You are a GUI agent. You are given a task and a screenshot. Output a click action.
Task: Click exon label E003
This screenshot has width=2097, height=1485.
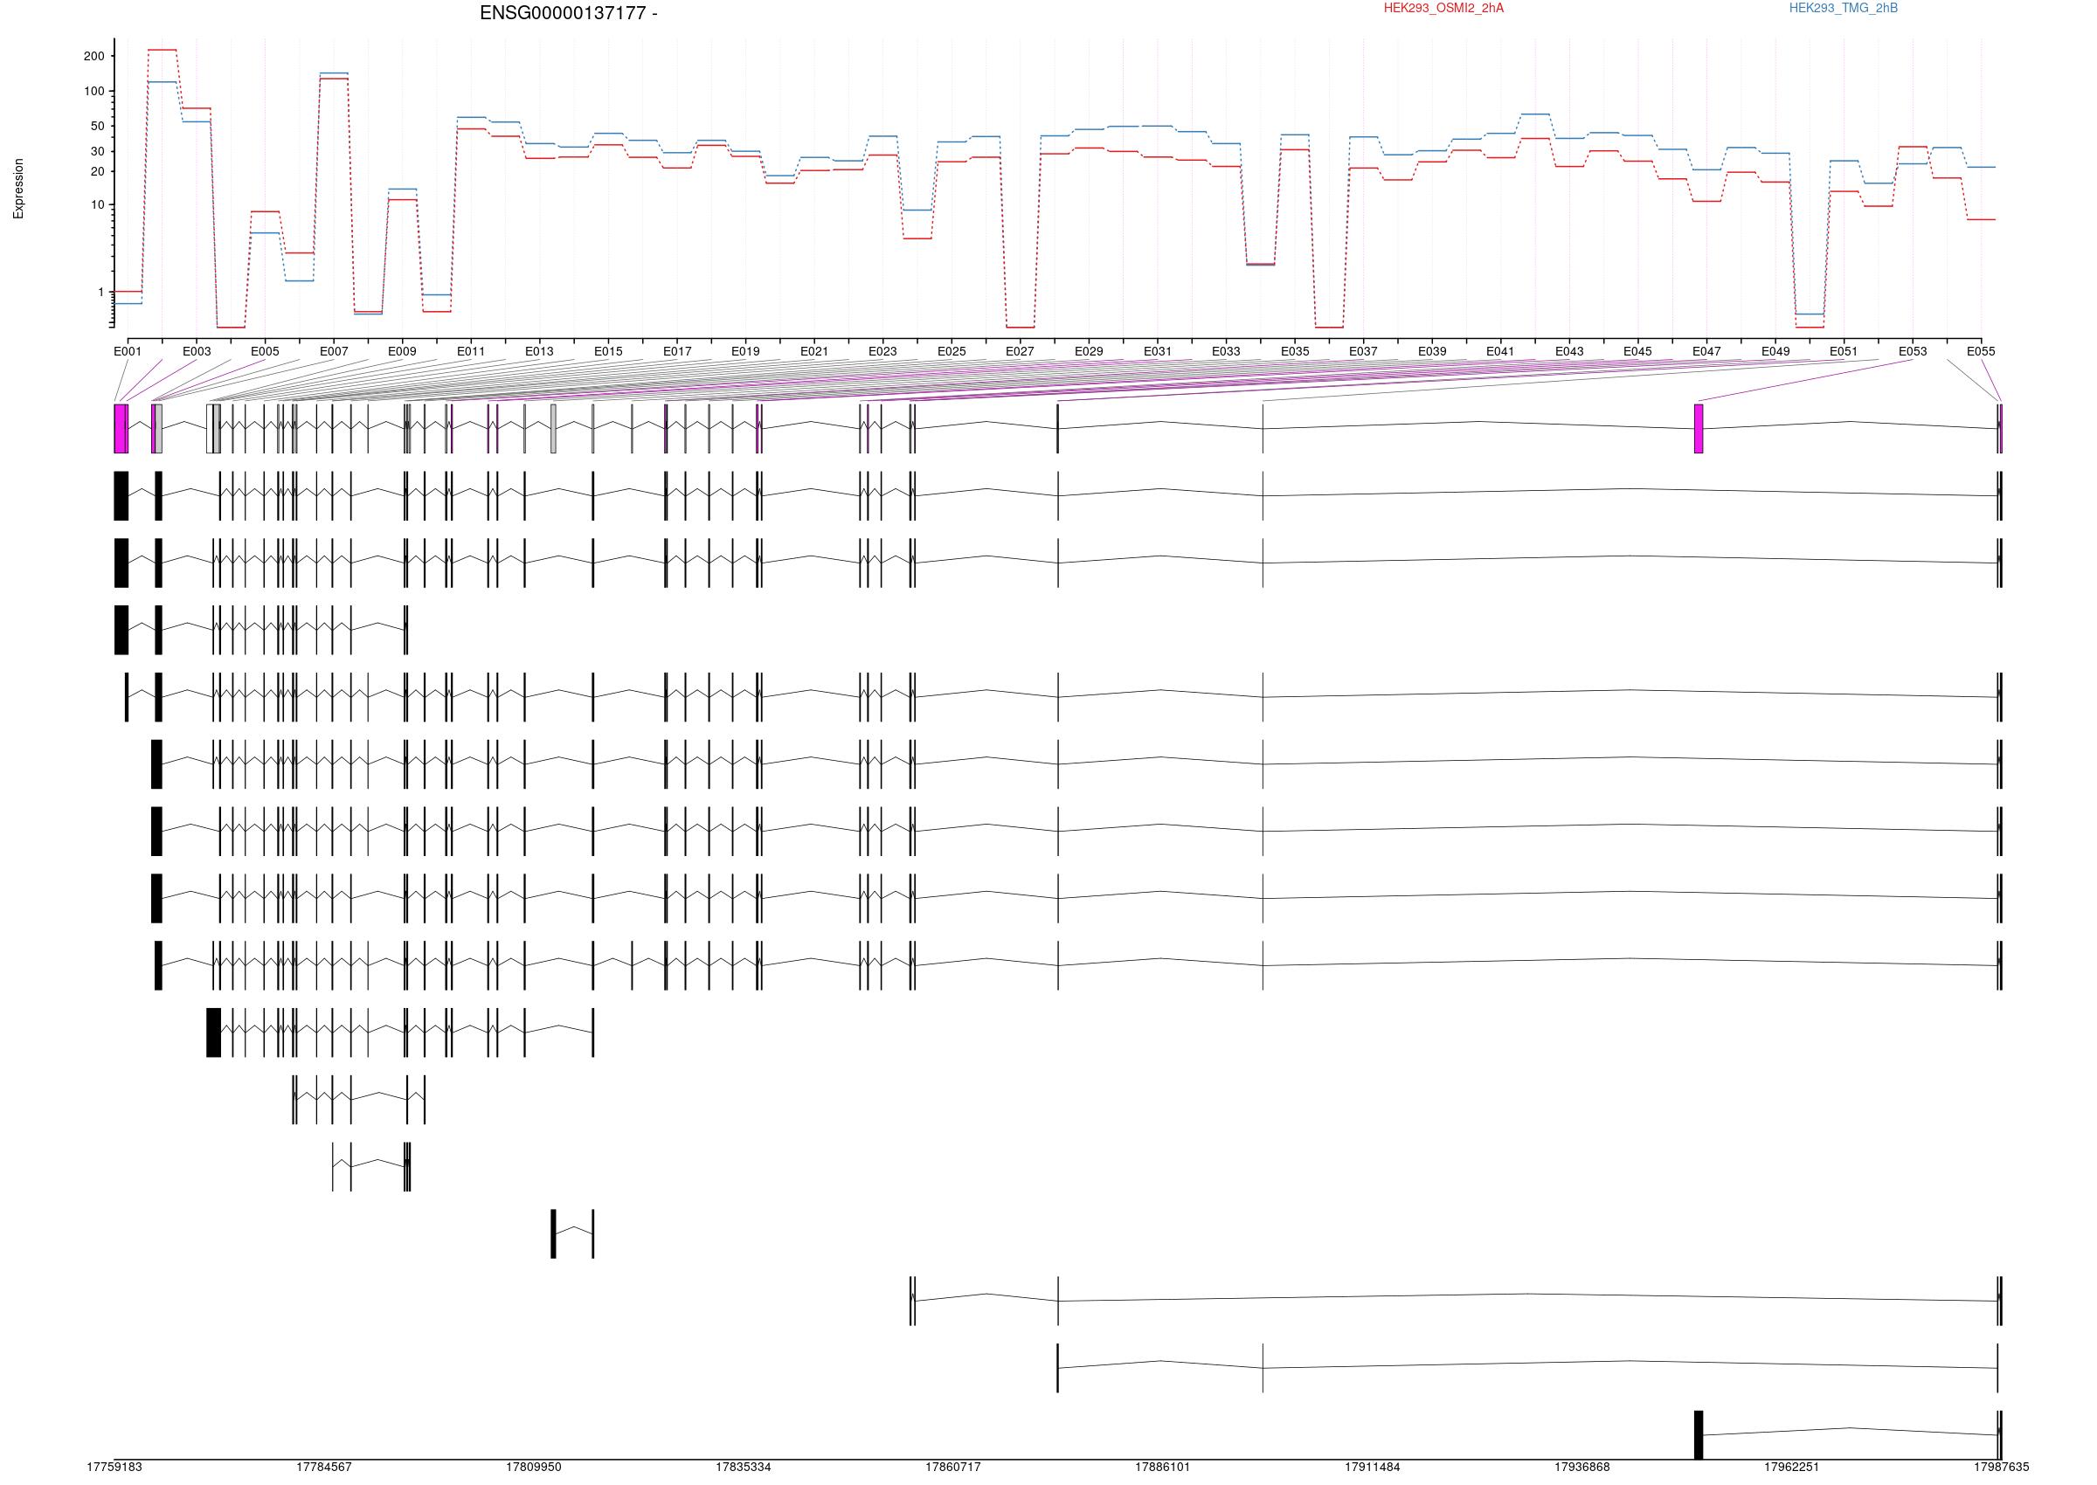[x=197, y=351]
